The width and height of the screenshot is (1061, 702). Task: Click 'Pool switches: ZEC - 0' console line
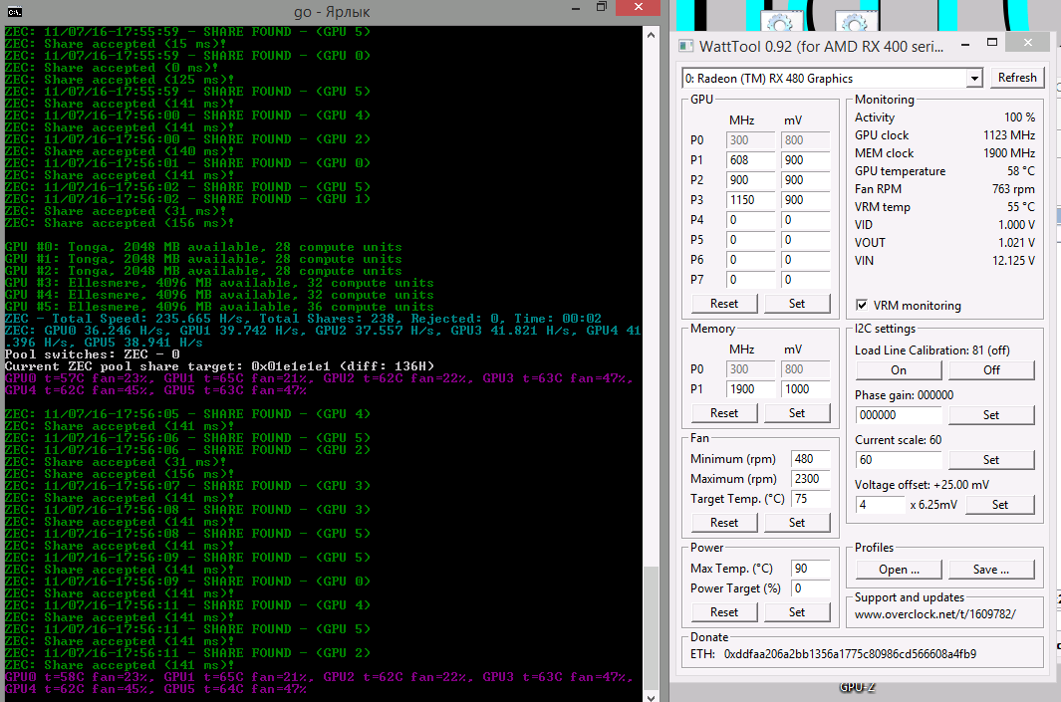click(x=92, y=354)
